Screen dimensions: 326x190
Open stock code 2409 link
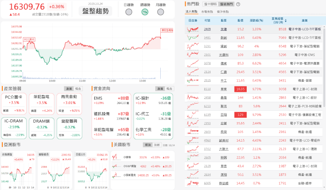pos(207,29)
